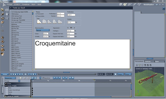The width and height of the screenshot is (166, 99).
Task: Open the Fichier menu
Action: pyautogui.click(x=10, y=5)
